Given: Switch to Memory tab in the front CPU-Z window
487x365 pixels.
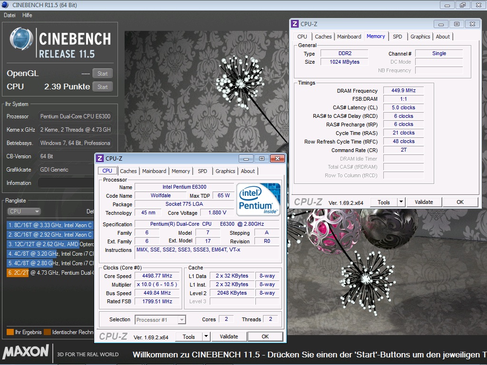Looking at the screenshot, I should tap(180, 171).
